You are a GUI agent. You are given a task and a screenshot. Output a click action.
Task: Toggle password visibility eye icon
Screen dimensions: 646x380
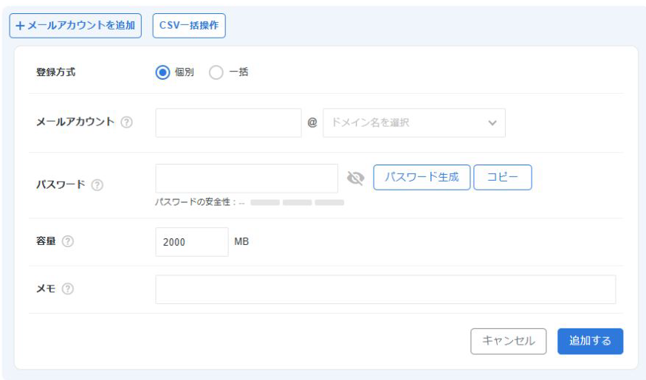pyautogui.click(x=356, y=178)
